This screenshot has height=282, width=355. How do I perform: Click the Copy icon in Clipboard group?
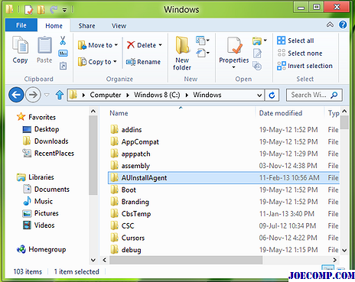(20, 45)
